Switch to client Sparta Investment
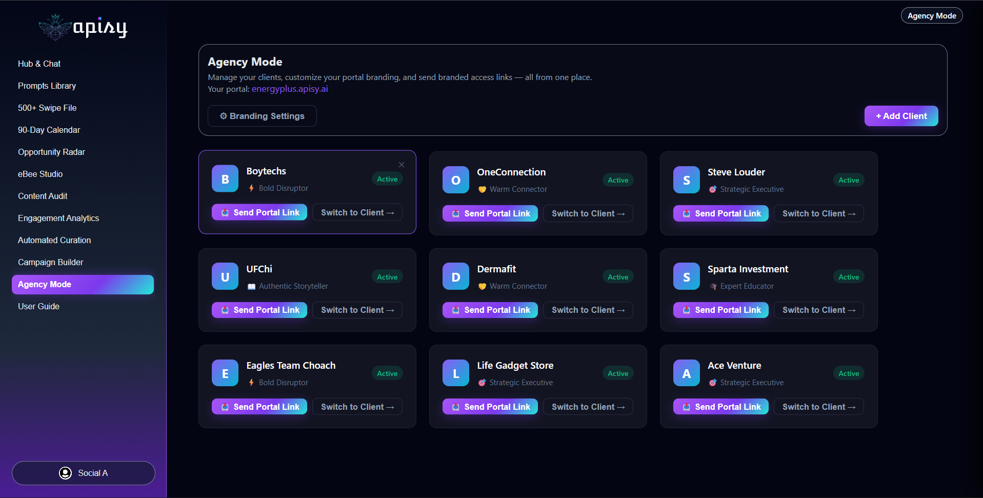 (x=819, y=310)
